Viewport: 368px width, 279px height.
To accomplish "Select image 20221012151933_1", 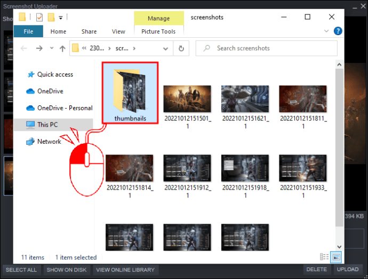I will tap(303, 177).
